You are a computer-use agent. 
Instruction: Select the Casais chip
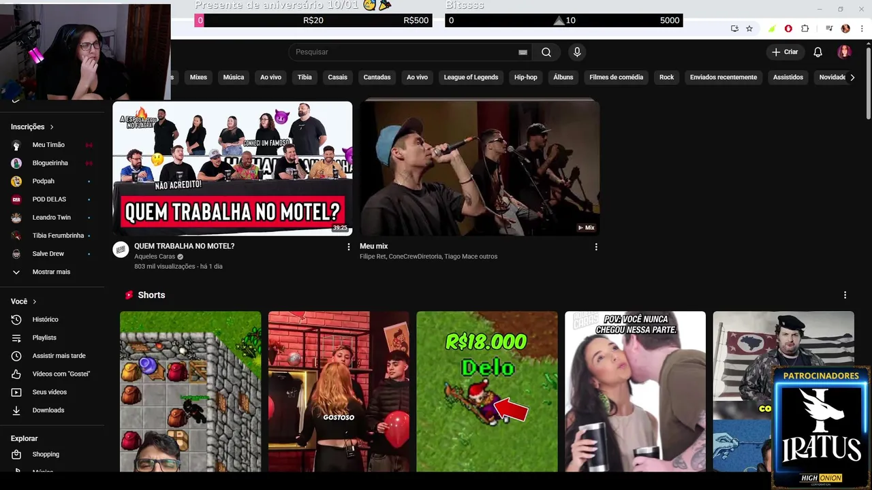coord(337,78)
